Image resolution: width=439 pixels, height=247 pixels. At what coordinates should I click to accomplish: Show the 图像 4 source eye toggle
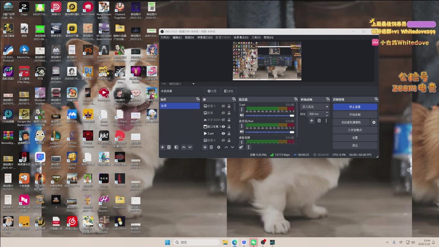223,141
